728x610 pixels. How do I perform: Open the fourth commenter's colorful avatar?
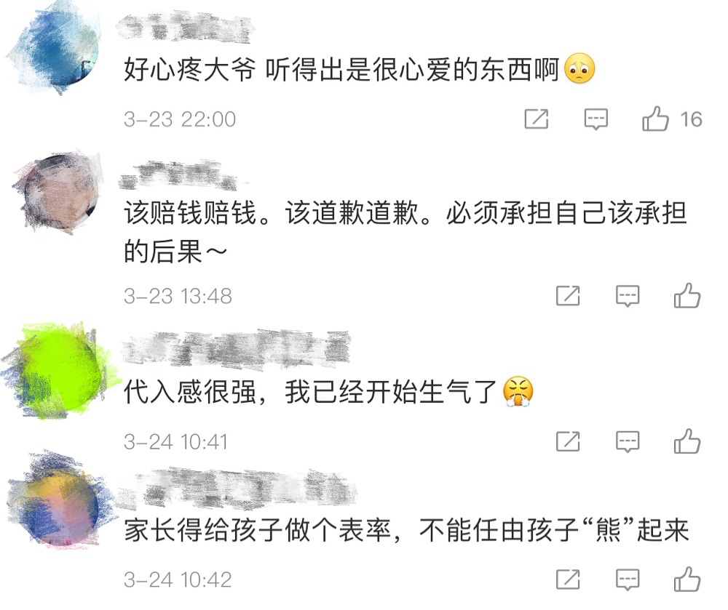coord(60,501)
